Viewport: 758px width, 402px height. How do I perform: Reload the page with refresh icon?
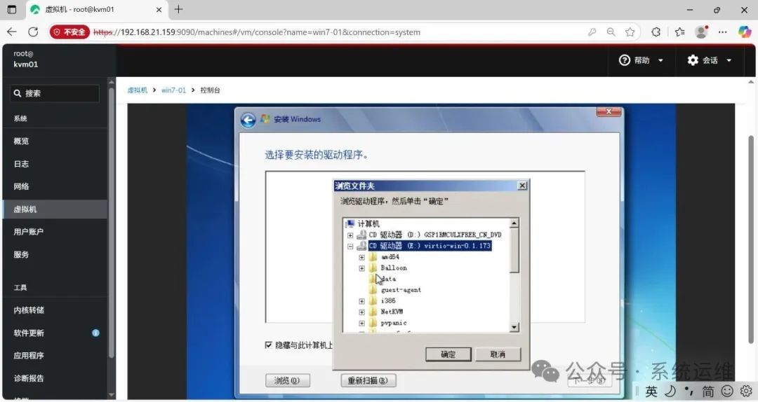(34, 32)
